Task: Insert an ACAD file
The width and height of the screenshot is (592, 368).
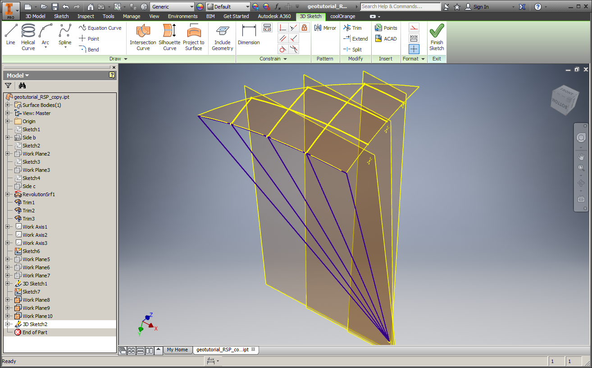Action: pos(386,39)
